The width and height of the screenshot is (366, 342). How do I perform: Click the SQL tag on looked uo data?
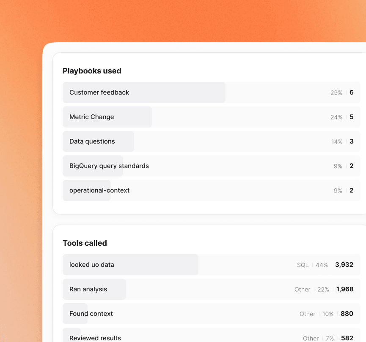click(303, 265)
